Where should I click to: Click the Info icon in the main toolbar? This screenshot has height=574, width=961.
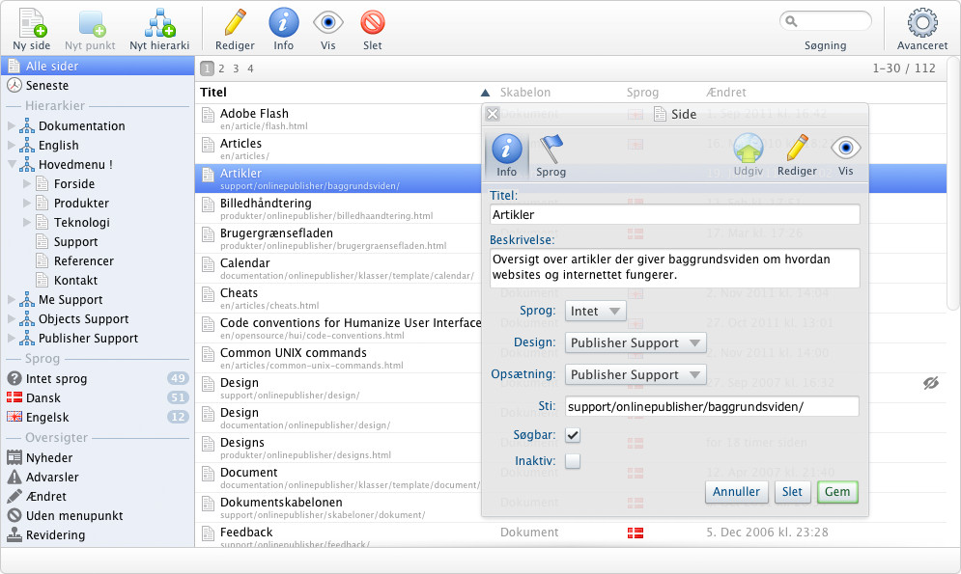tap(283, 24)
